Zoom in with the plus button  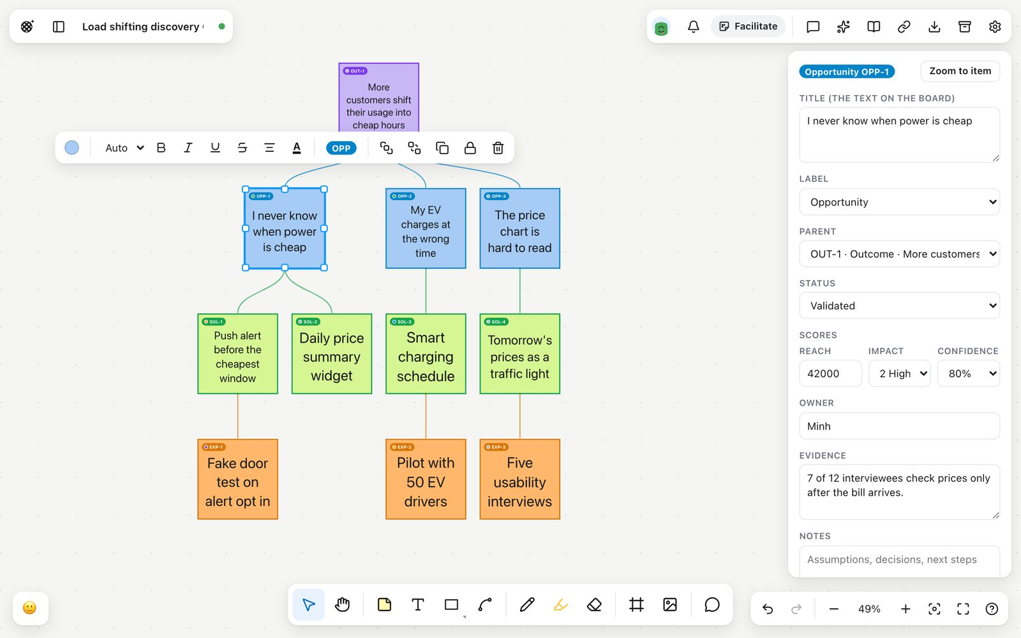[x=905, y=609]
